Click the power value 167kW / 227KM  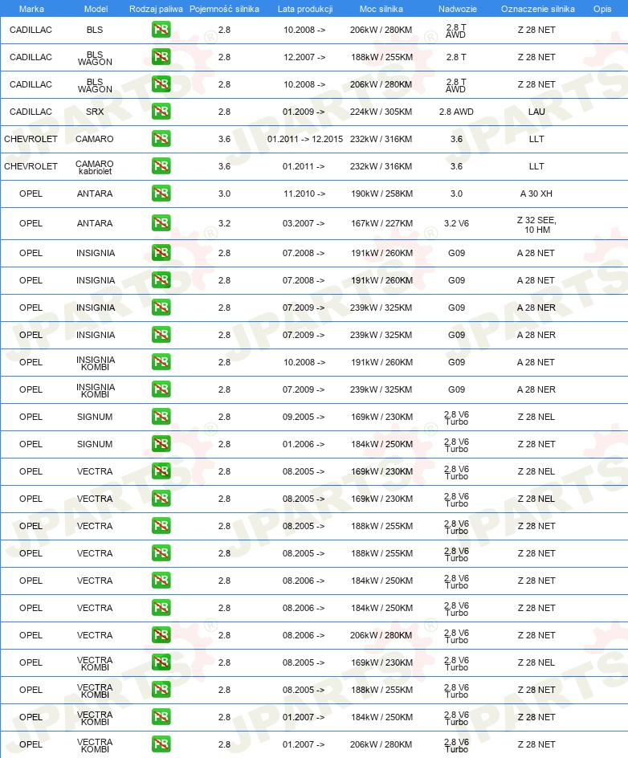(x=382, y=223)
